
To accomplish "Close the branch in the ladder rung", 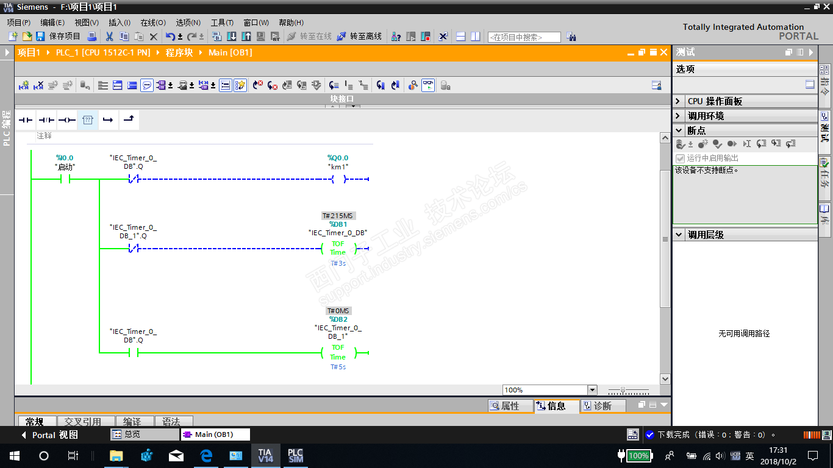I will [129, 120].
